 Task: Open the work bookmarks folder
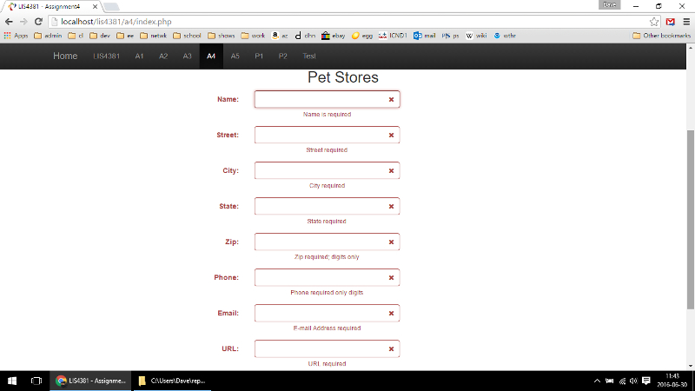pos(253,36)
